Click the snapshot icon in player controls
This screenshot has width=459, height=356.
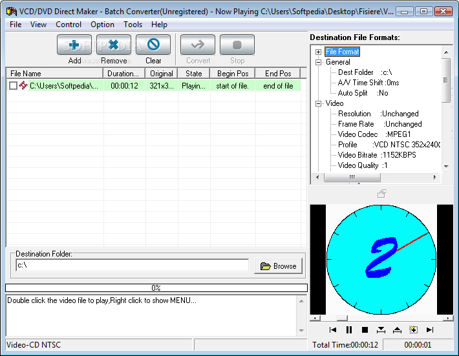(x=413, y=330)
